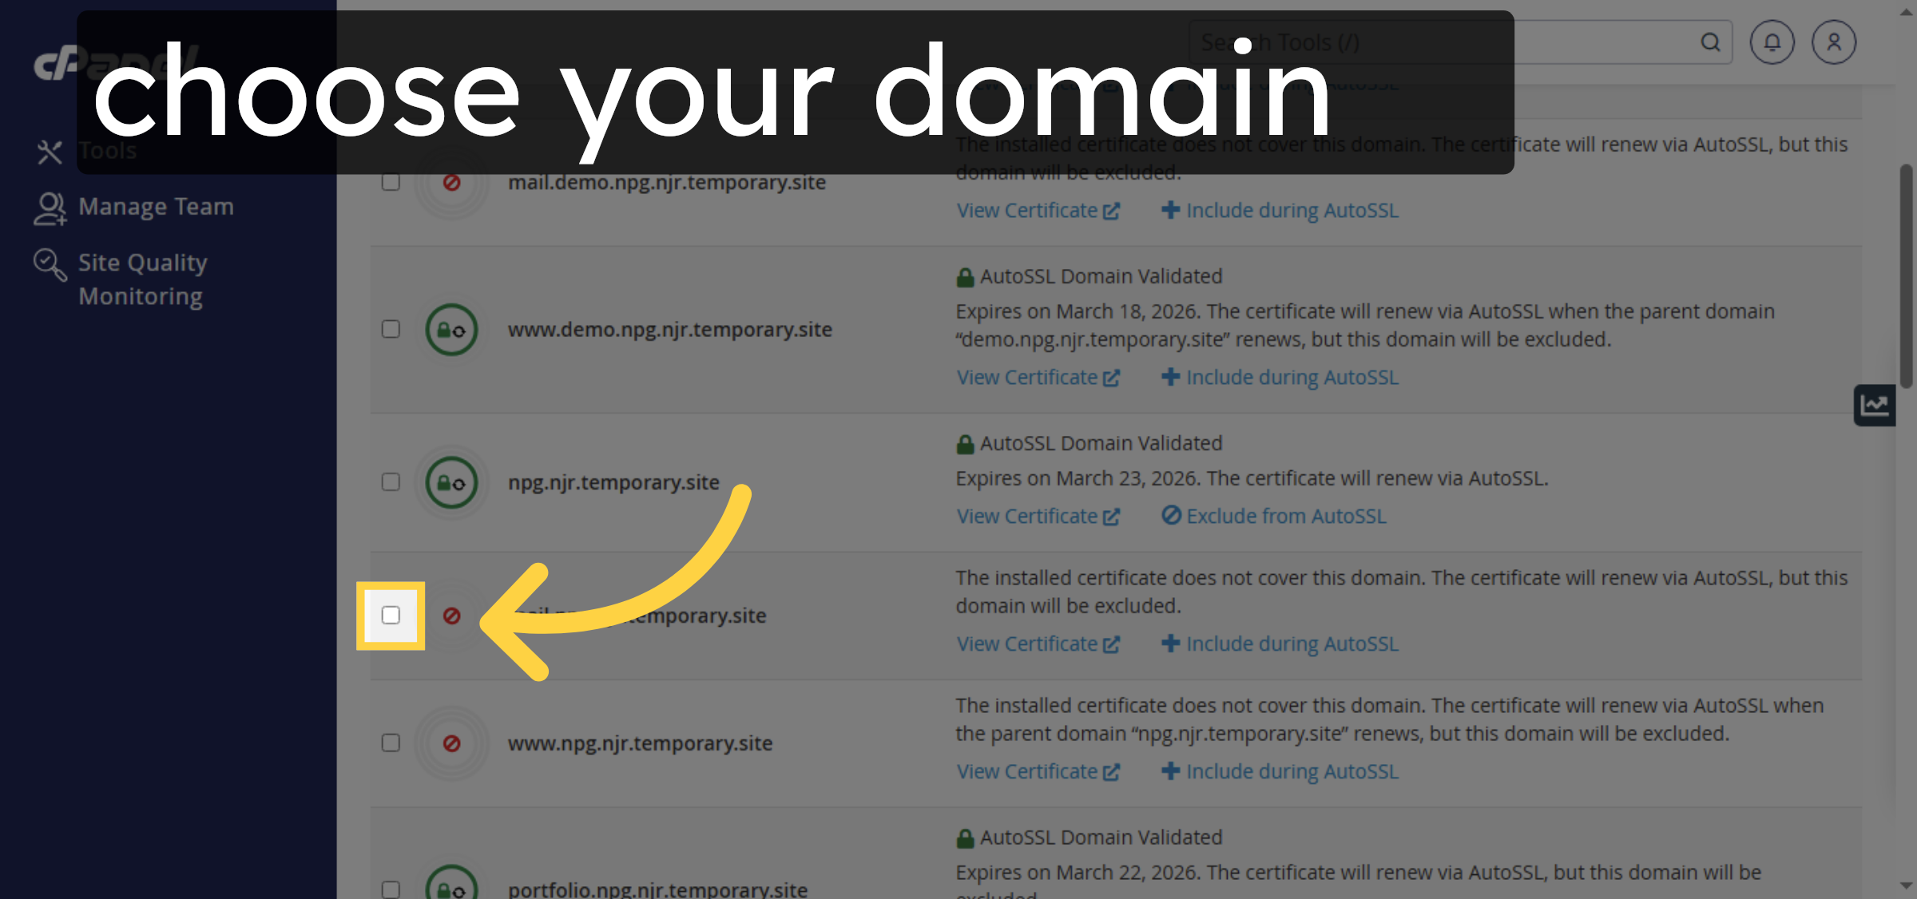Check the www.demo.npg.njr.temporary.site checkbox
The height and width of the screenshot is (899, 1917).
click(391, 329)
